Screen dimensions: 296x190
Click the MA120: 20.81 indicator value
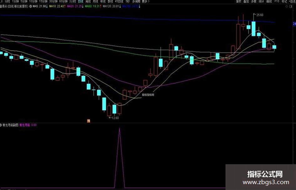click(x=112, y=7)
